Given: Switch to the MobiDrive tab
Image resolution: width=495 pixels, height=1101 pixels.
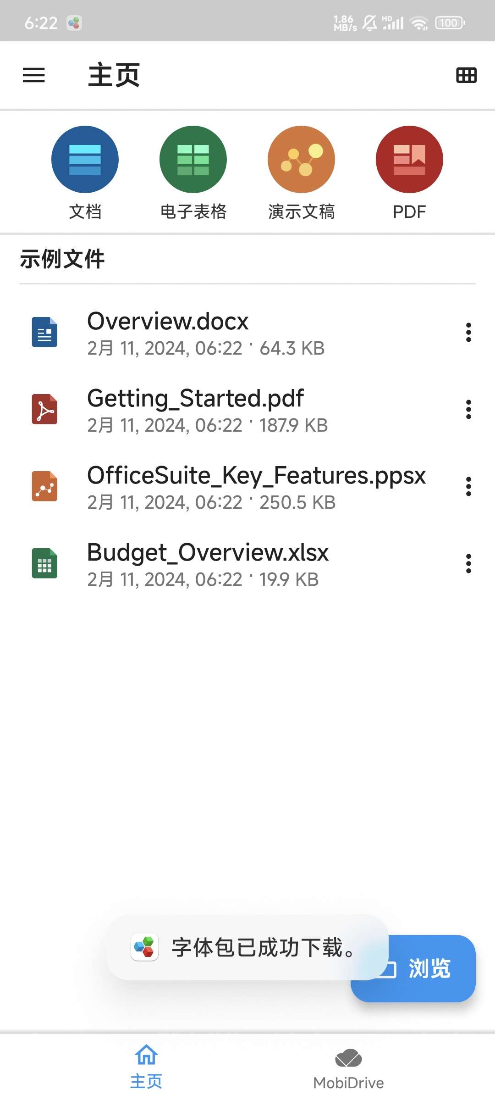Looking at the screenshot, I should [348, 1068].
